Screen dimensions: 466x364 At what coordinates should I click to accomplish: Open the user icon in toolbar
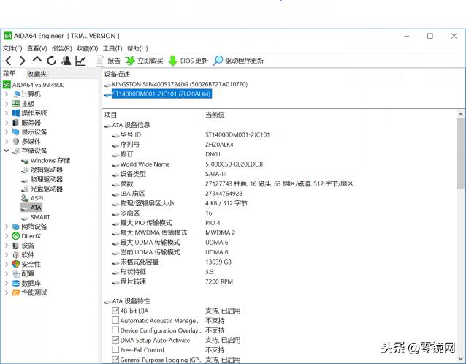click(x=66, y=61)
